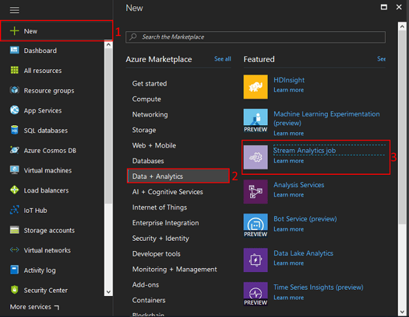409x317 pixels.
Task: Select Developer tools category
Action: [156, 254]
